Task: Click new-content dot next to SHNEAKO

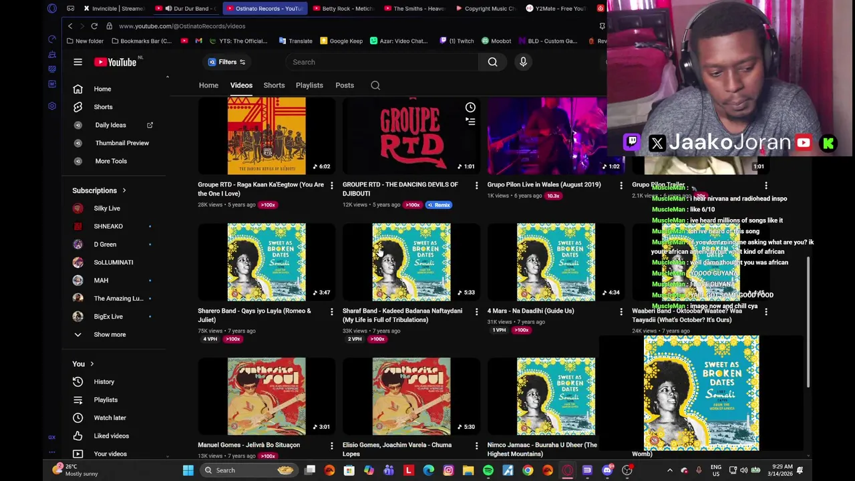Action: click(150, 226)
